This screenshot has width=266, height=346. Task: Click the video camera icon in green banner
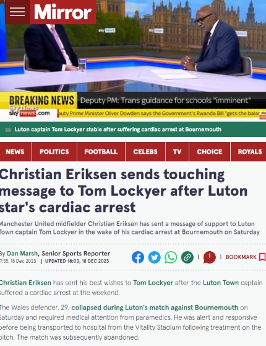tap(8, 130)
